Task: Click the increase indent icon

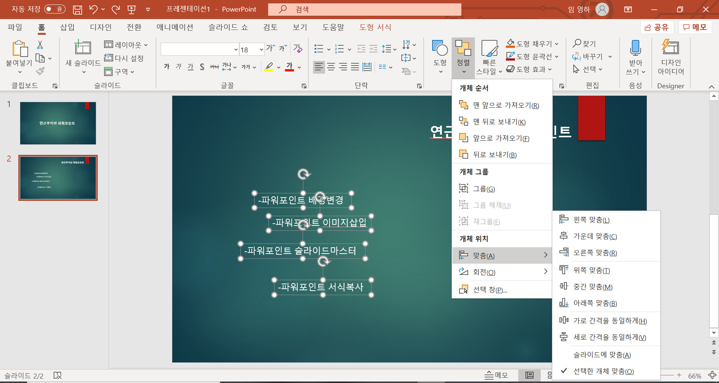Action: coord(373,49)
